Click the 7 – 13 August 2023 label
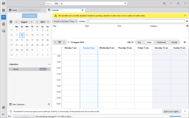The height and width of the screenshot is (118, 189). coord(76,42)
